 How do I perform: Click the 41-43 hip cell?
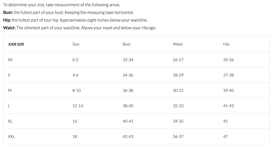coord(228,106)
